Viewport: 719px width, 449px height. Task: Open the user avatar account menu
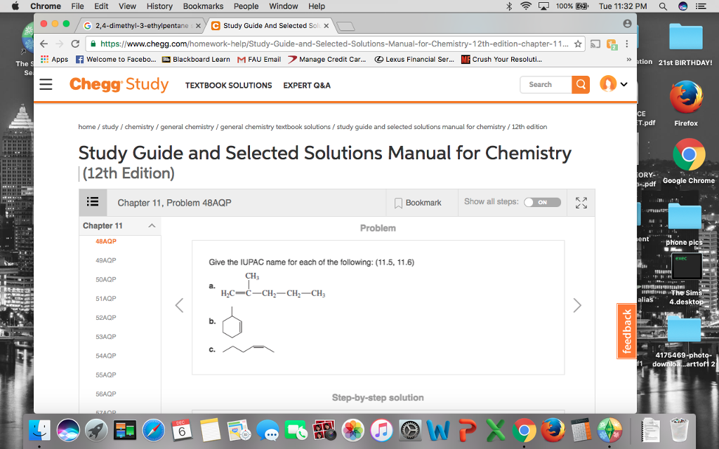coord(609,83)
